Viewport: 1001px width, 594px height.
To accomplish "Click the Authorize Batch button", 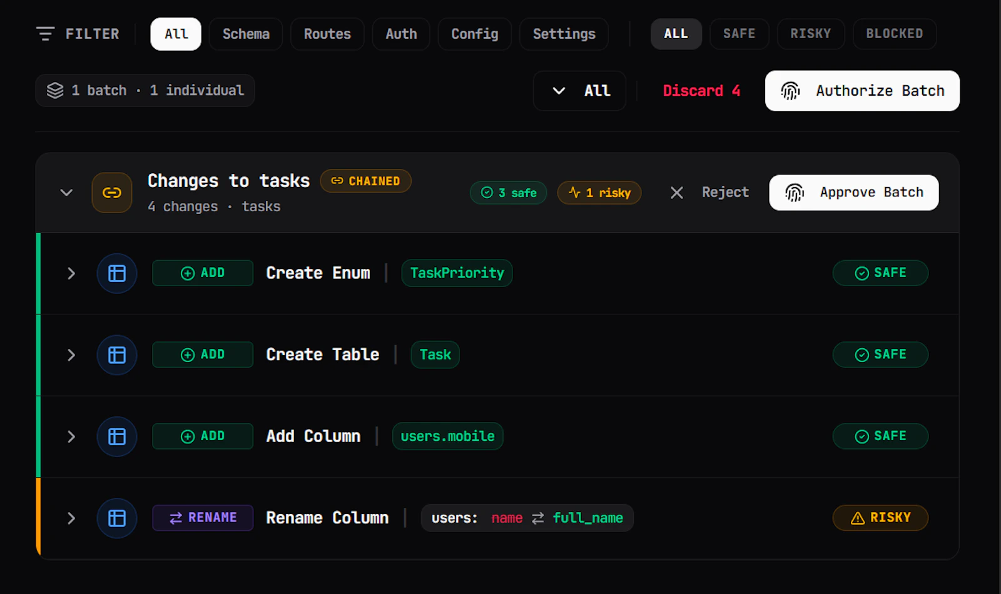I will [862, 91].
